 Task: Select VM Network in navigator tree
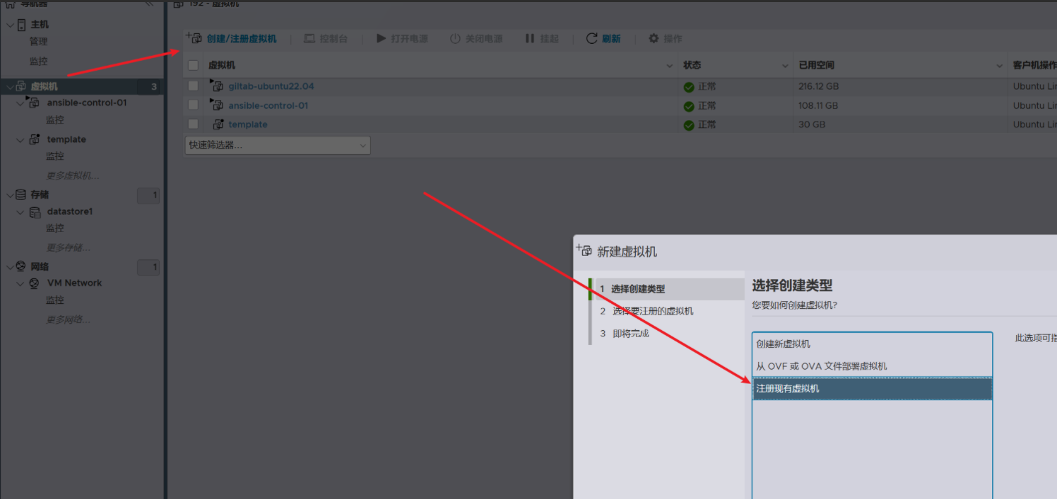click(74, 283)
